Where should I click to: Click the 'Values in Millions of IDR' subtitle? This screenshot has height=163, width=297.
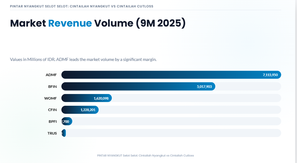click(83, 59)
